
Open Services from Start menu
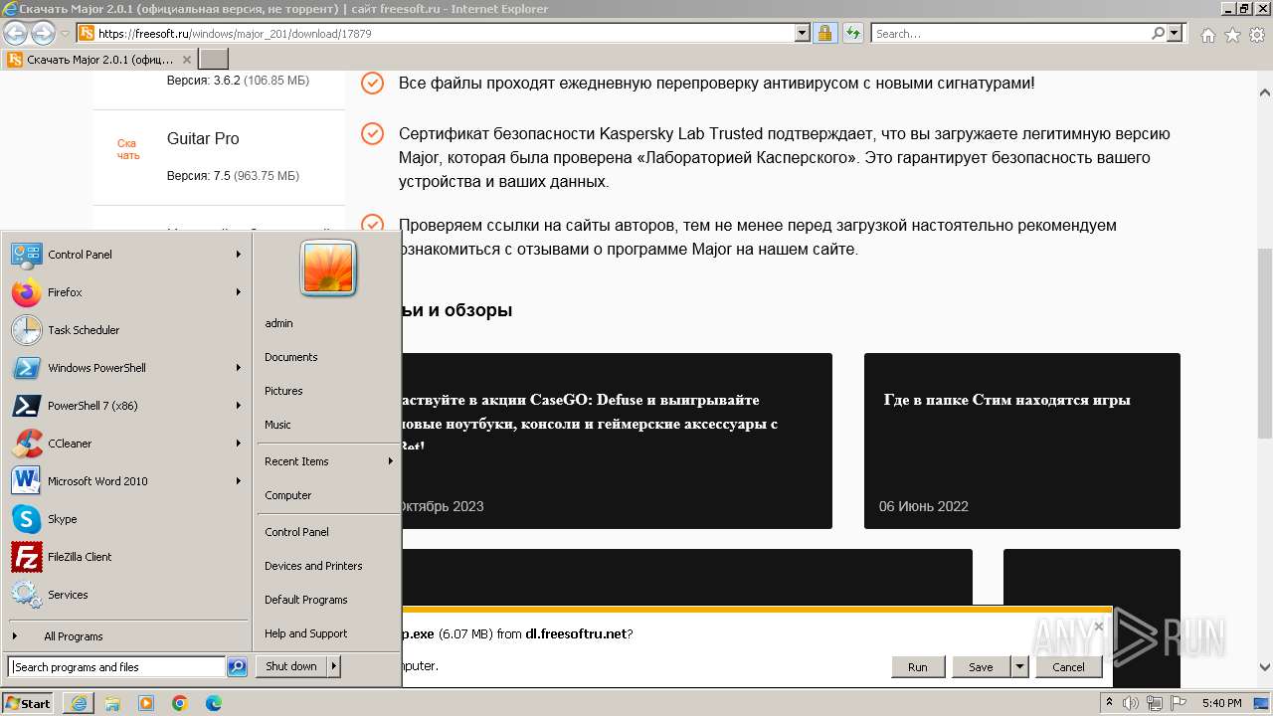coord(127,595)
